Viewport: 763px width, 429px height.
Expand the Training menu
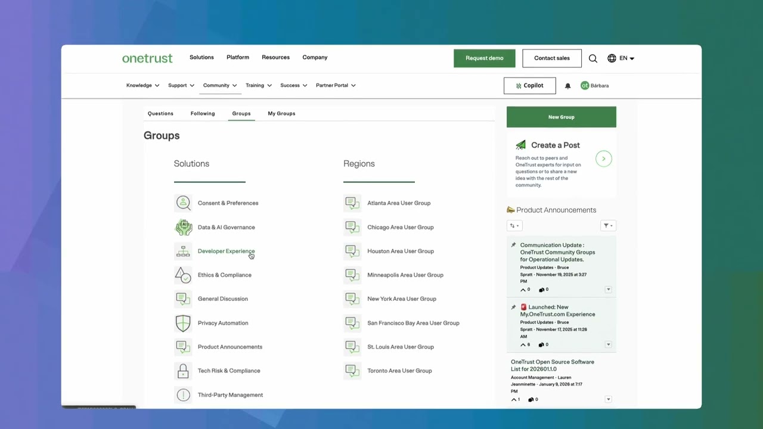point(259,85)
